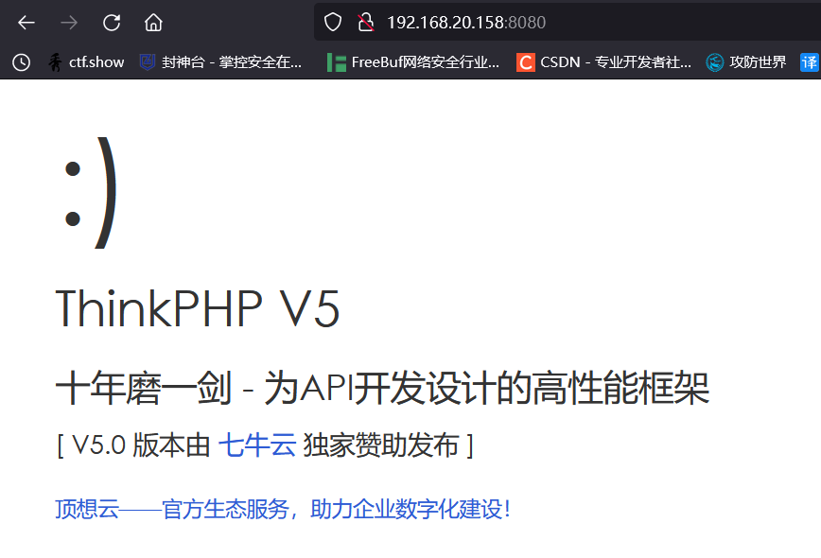Viewport: 821px width, 558px height.
Task: Open the CSDN bookmark
Action: (603, 62)
